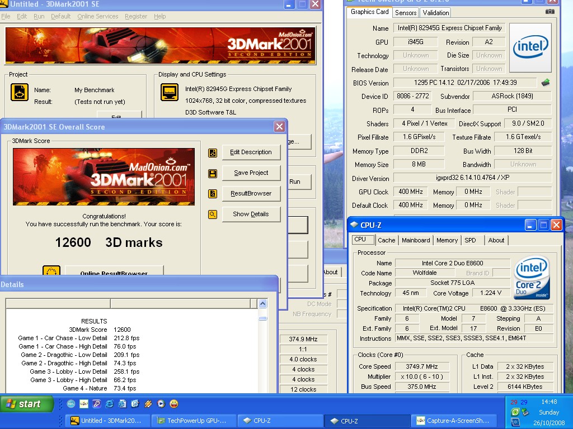The image size is (573, 429).
Task: Click the safely remove hardware tray icon
Action: (x=525, y=412)
